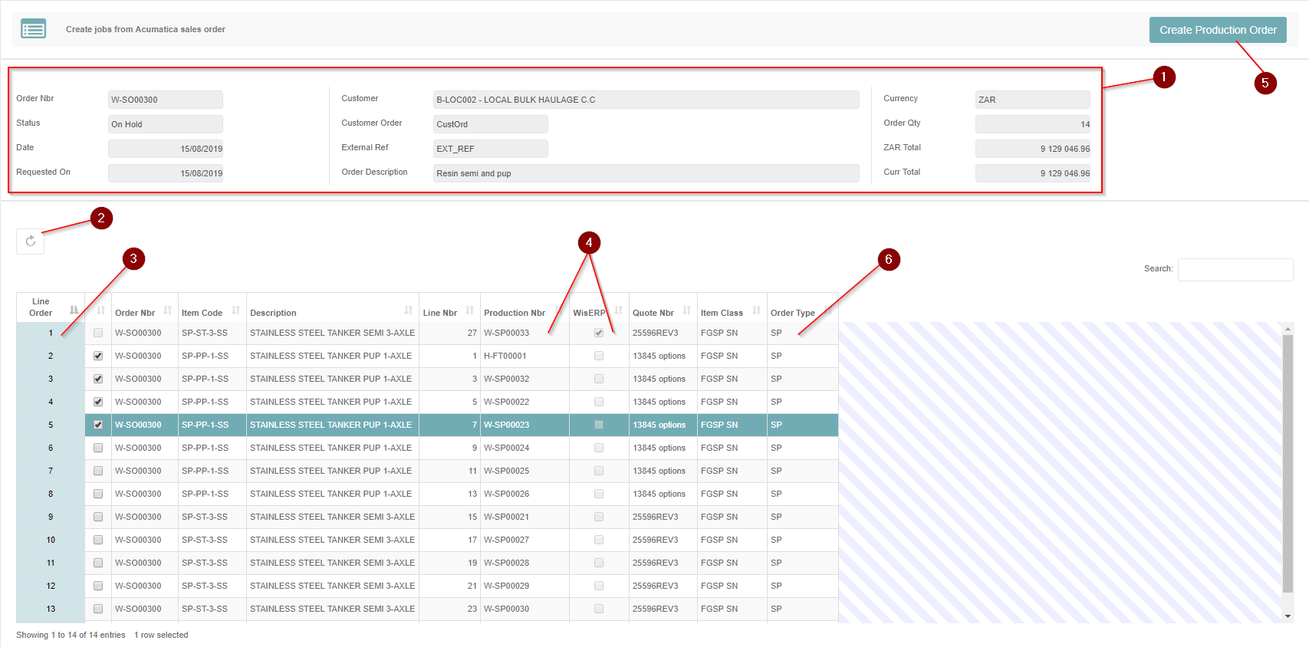Click the Order Description field
Image resolution: width=1309 pixels, height=647 pixels.
pyautogui.click(x=646, y=173)
